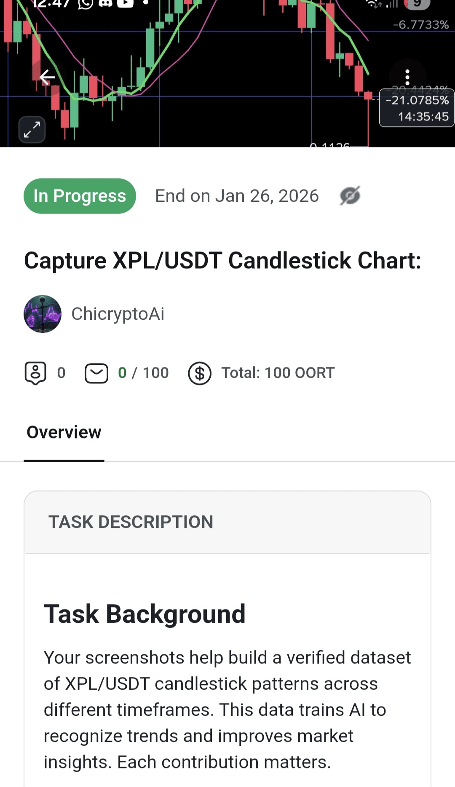The width and height of the screenshot is (455, 787).
Task: Click the End on Jan 26, 2026 date
Action: (x=237, y=196)
